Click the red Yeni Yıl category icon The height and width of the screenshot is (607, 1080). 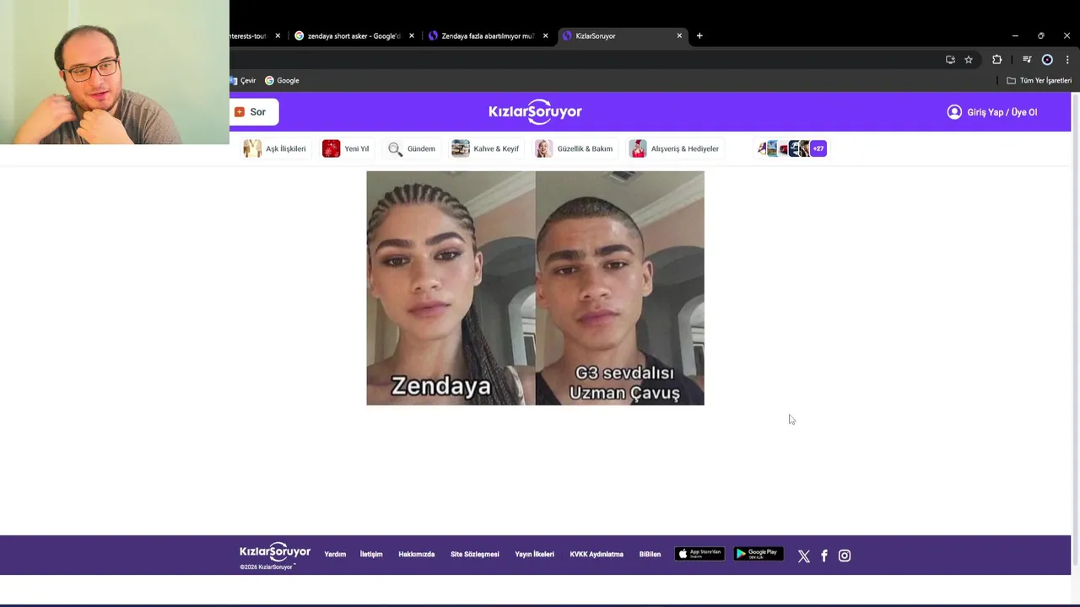[x=331, y=148]
